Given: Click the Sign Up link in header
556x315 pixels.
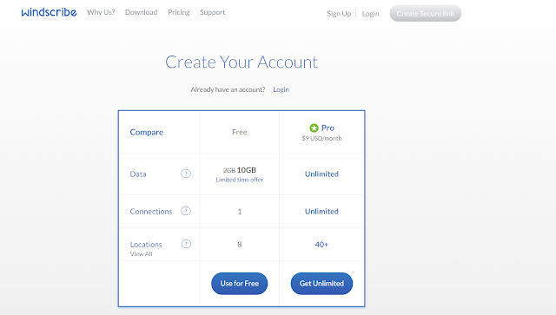Looking at the screenshot, I should click(339, 14).
